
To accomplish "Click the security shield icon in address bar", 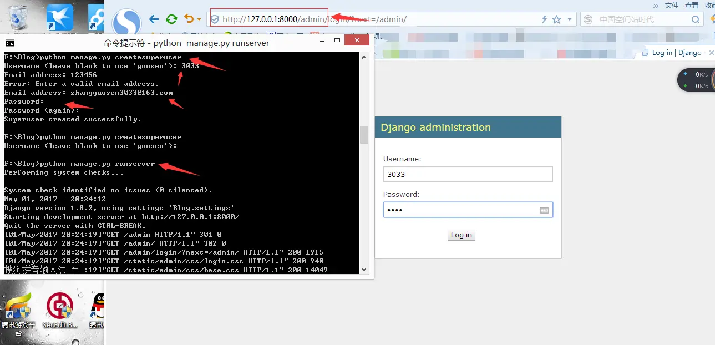I will (215, 19).
